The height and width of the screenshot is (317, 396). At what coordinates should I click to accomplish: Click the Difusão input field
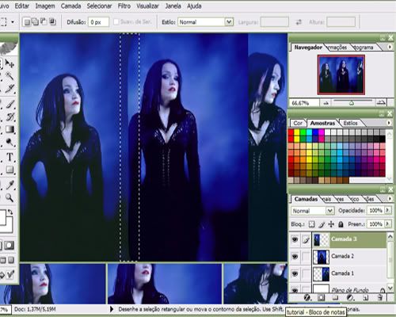98,22
